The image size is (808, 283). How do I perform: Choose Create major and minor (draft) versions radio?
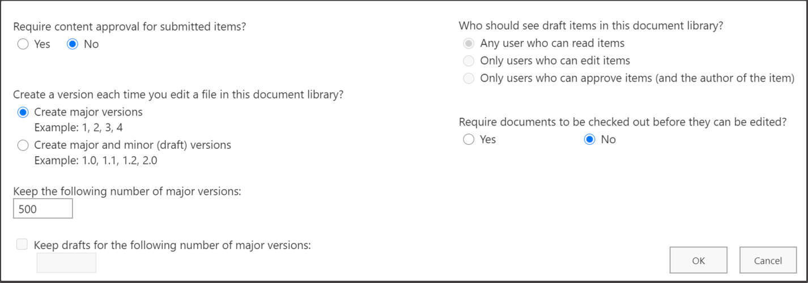click(23, 145)
